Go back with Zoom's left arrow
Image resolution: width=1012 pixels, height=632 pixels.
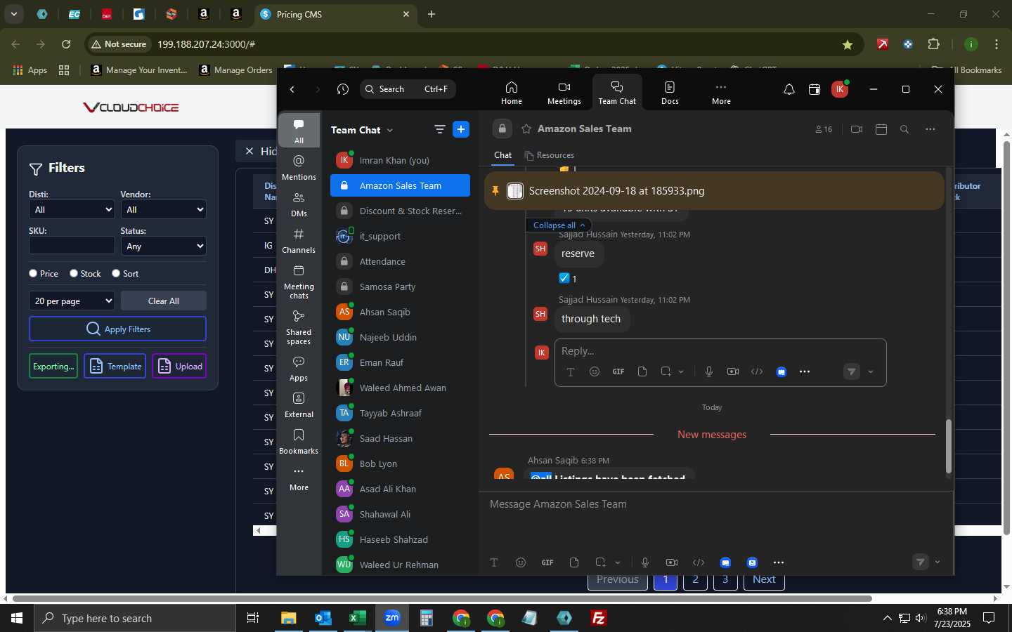pyautogui.click(x=292, y=89)
